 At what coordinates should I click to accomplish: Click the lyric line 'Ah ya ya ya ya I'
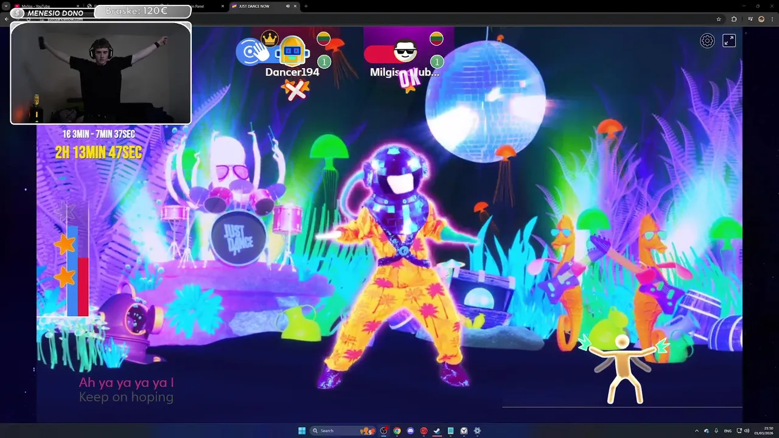coord(126,383)
